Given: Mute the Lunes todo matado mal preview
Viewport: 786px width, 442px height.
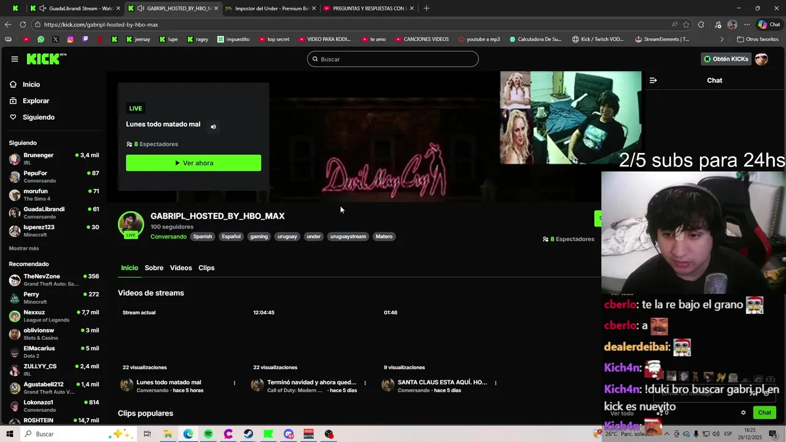Looking at the screenshot, I should pyautogui.click(x=213, y=126).
